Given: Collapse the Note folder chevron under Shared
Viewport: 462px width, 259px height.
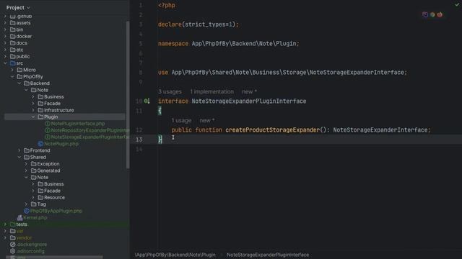Looking at the screenshot, I should pyautogui.click(x=26, y=178).
